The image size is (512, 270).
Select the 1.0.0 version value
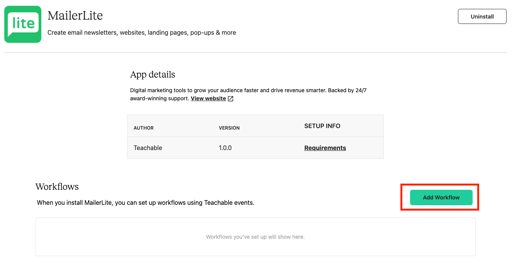225,148
